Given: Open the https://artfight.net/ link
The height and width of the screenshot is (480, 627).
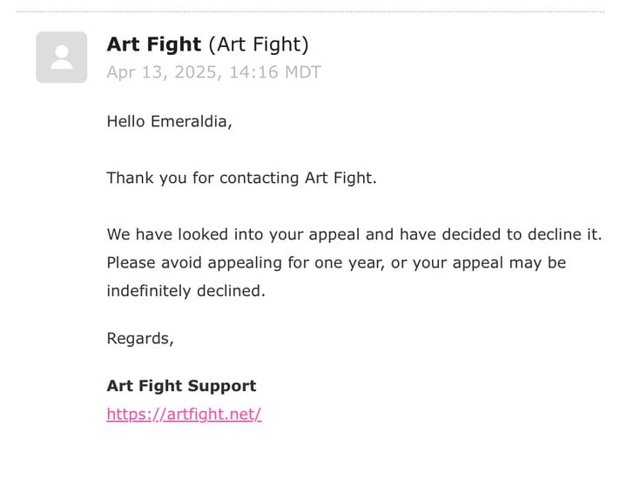Looking at the screenshot, I should (184, 414).
